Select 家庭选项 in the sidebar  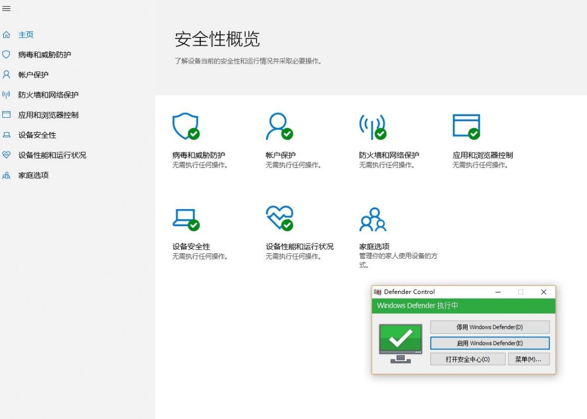point(34,175)
